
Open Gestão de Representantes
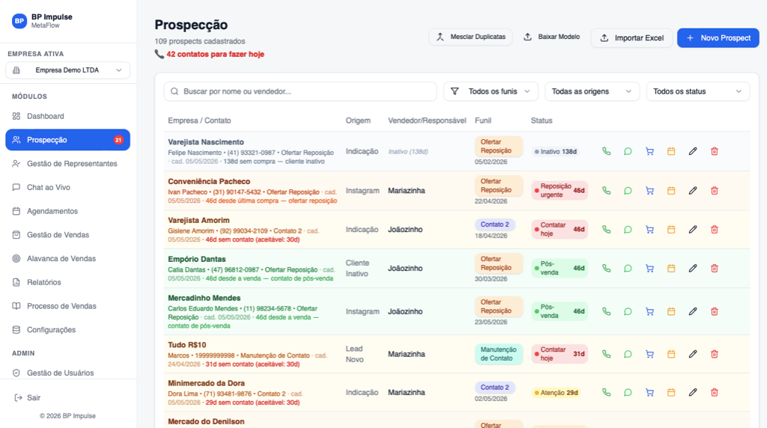pyautogui.click(x=67, y=164)
